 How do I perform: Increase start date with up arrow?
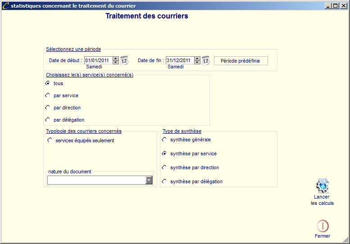pos(116,59)
